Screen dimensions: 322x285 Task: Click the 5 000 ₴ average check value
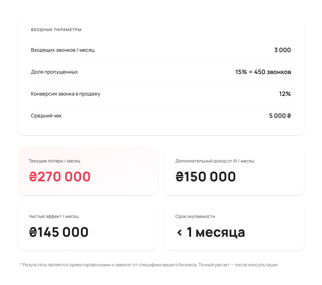point(280,116)
